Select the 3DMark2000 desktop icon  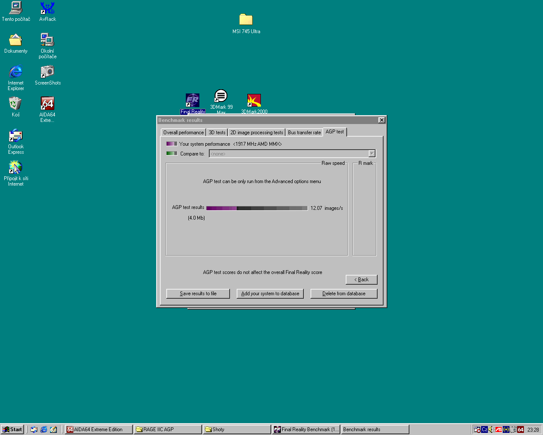[x=254, y=101]
